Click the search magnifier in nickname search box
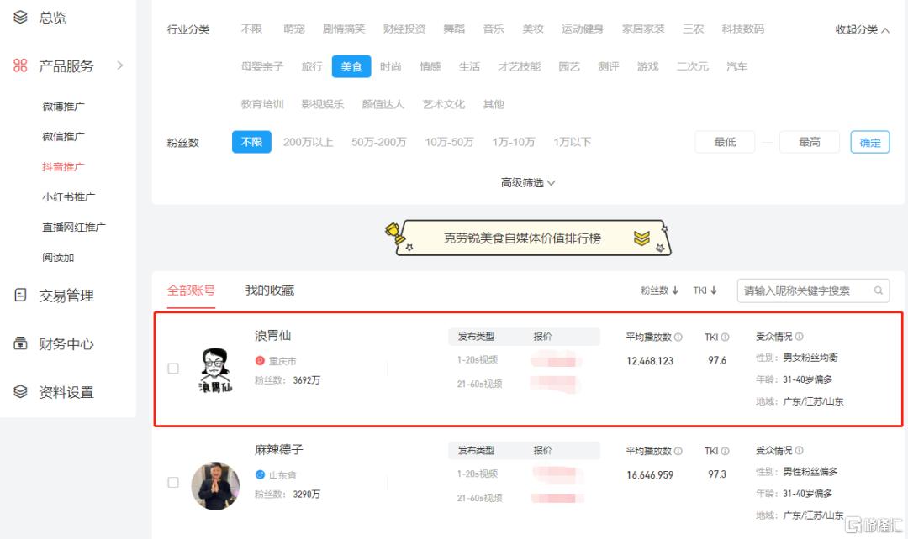The width and height of the screenshot is (908, 539). point(879,290)
